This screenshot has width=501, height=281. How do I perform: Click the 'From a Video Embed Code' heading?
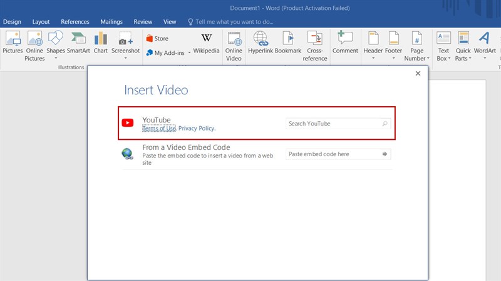point(186,147)
